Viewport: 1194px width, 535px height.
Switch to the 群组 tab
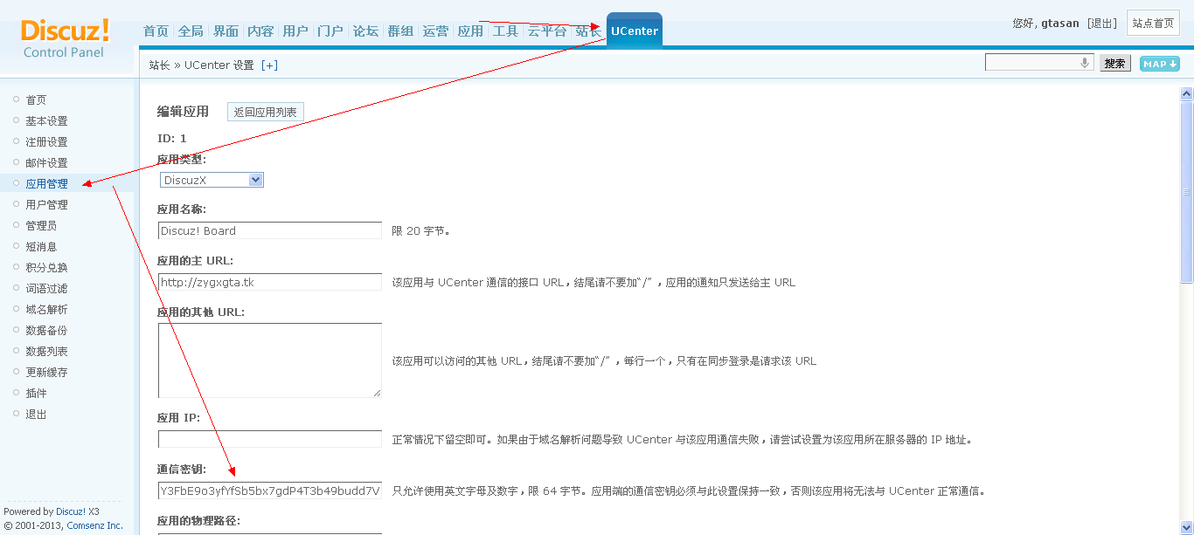(x=400, y=31)
